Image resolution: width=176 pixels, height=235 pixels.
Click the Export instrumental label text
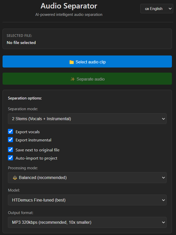(x=33, y=140)
